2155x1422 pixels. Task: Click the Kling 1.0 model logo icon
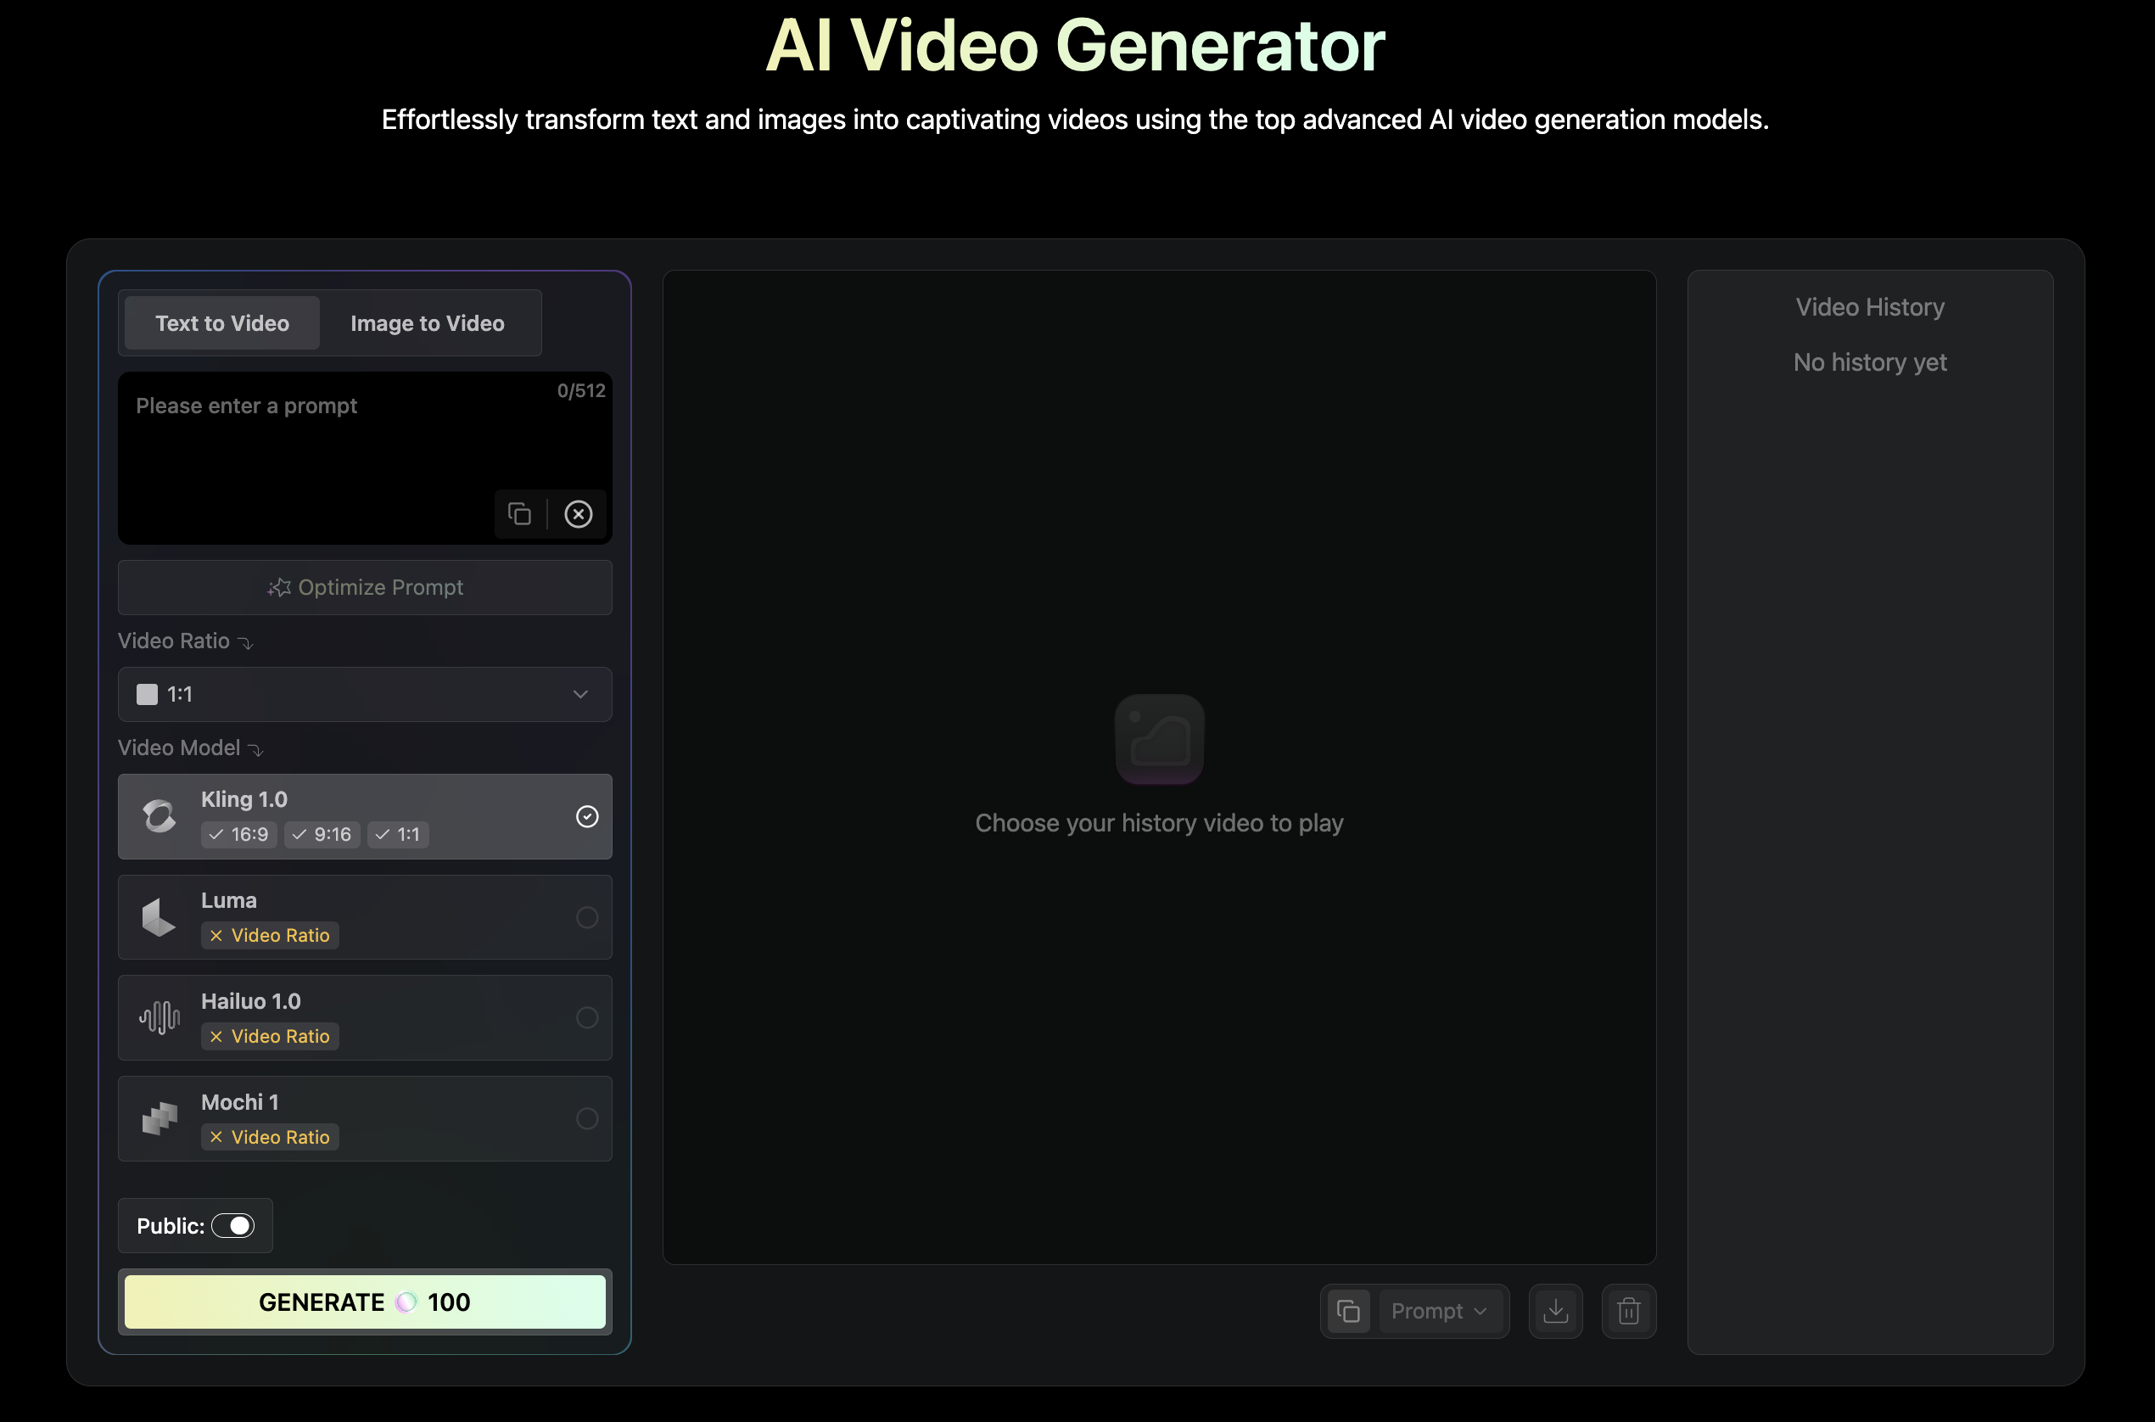[160, 816]
